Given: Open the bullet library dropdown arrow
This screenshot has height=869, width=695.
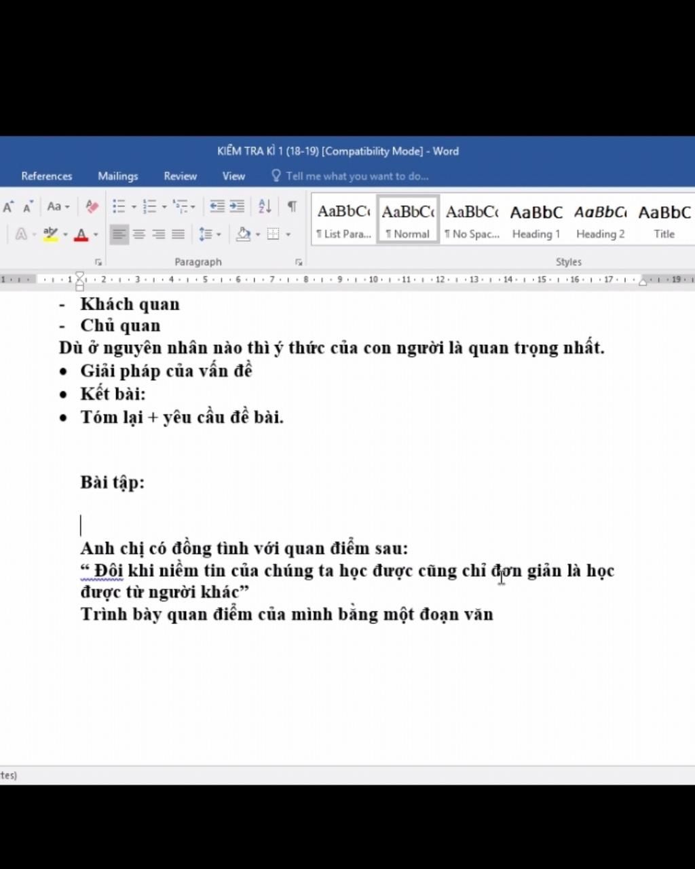Looking at the screenshot, I should click(134, 207).
